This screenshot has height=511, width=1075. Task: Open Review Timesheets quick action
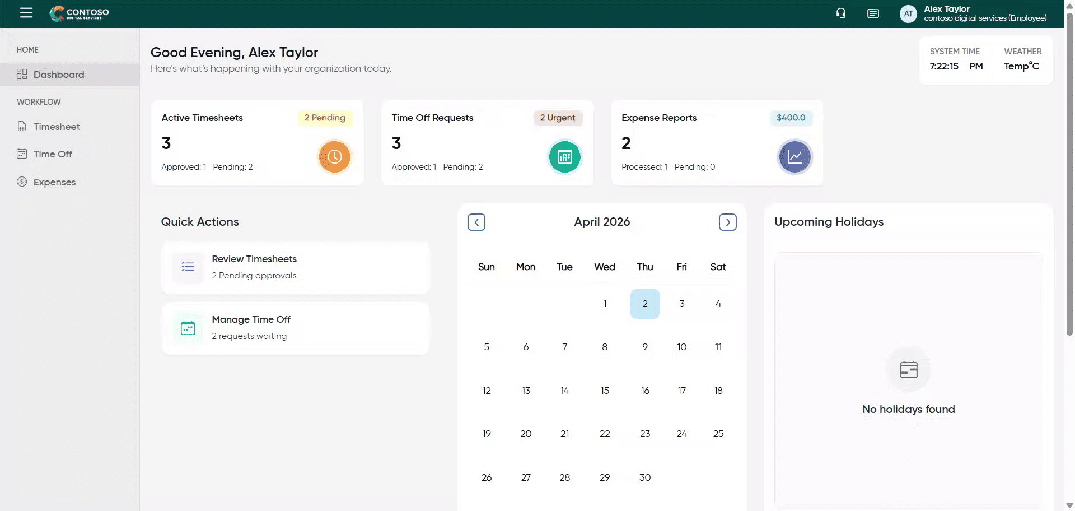296,267
